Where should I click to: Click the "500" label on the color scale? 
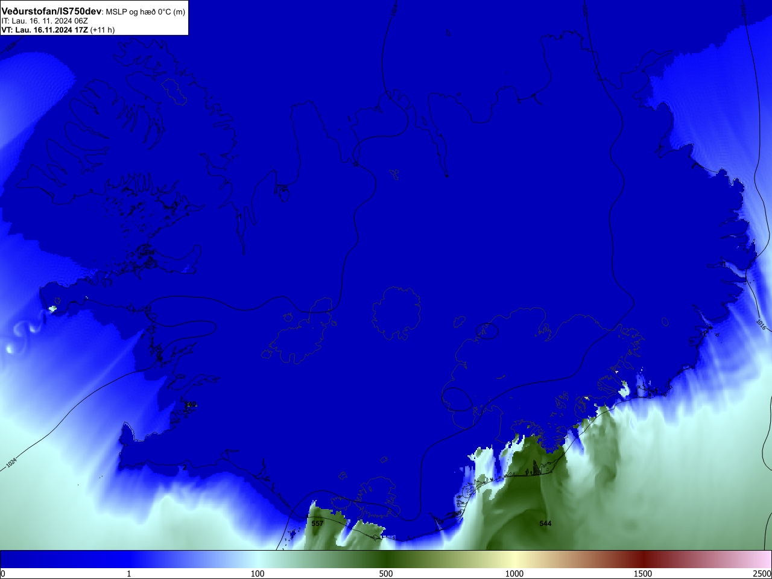pyautogui.click(x=386, y=574)
